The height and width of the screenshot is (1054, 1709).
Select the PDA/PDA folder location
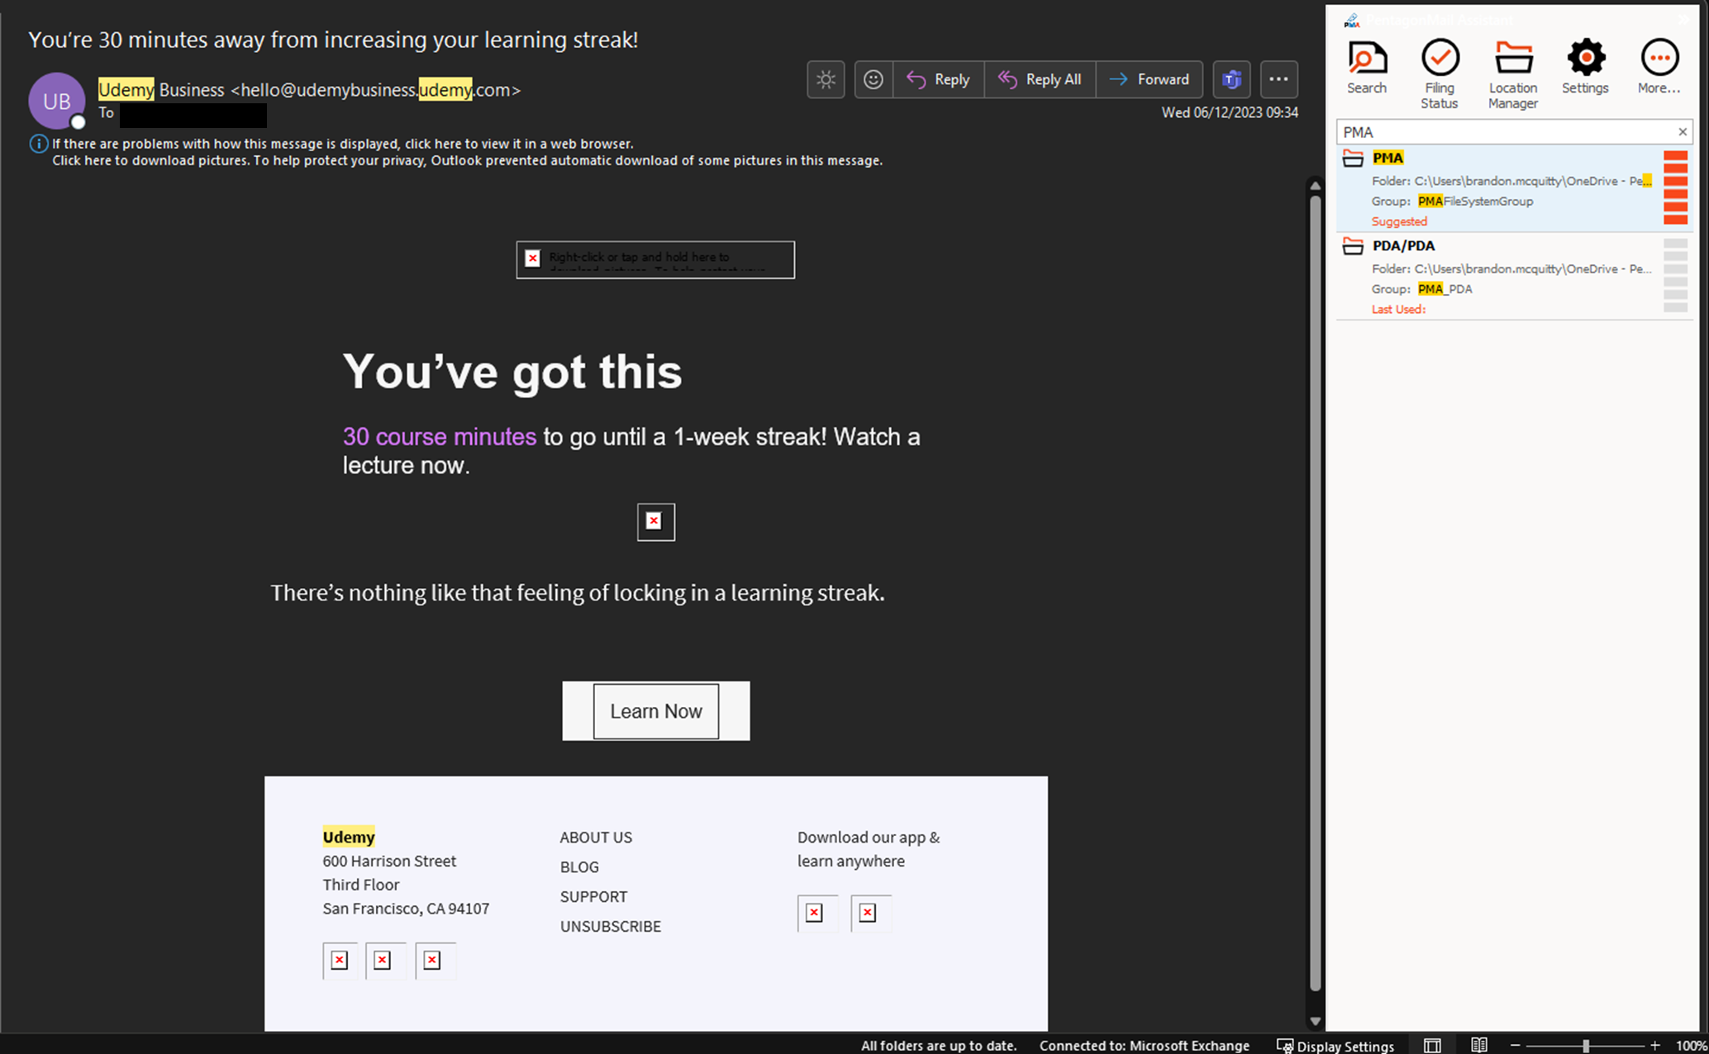1497,276
